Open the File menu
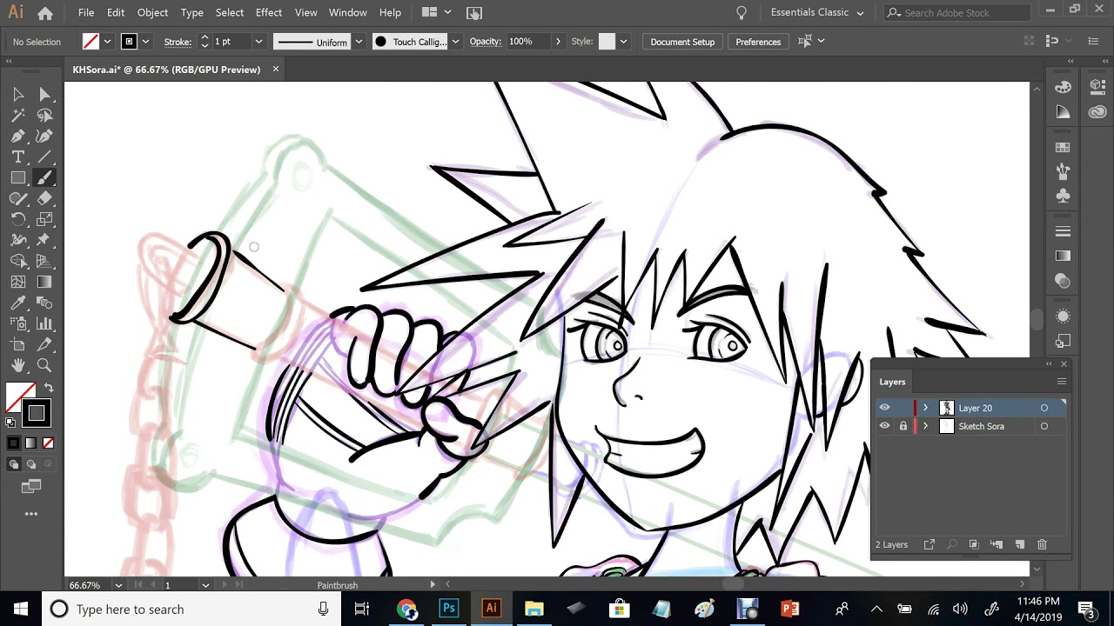Viewport: 1114px width, 626px height. click(x=86, y=13)
